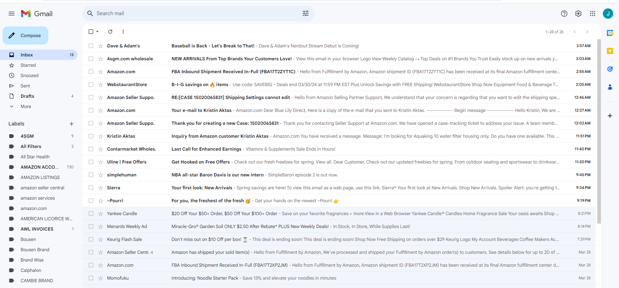Click the mail list vertical scrollbar
Viewport: 619px width, 288px height.
pos(599,131)
